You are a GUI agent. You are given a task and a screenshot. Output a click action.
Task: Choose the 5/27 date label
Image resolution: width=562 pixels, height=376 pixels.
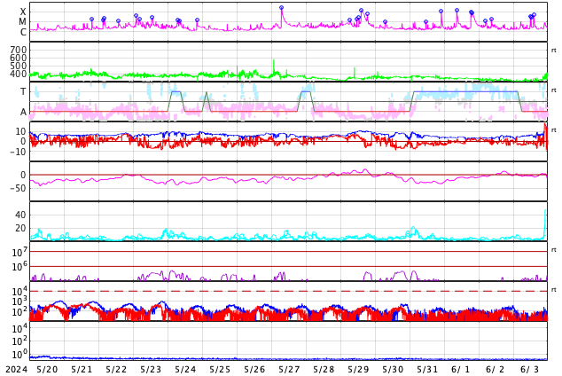point(289,369)
